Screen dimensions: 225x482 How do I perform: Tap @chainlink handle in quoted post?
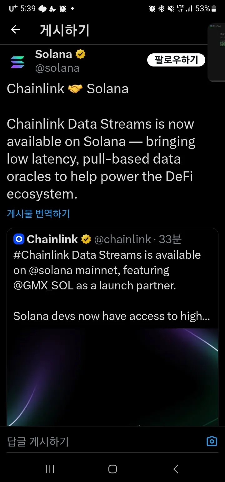click(122, 239)
